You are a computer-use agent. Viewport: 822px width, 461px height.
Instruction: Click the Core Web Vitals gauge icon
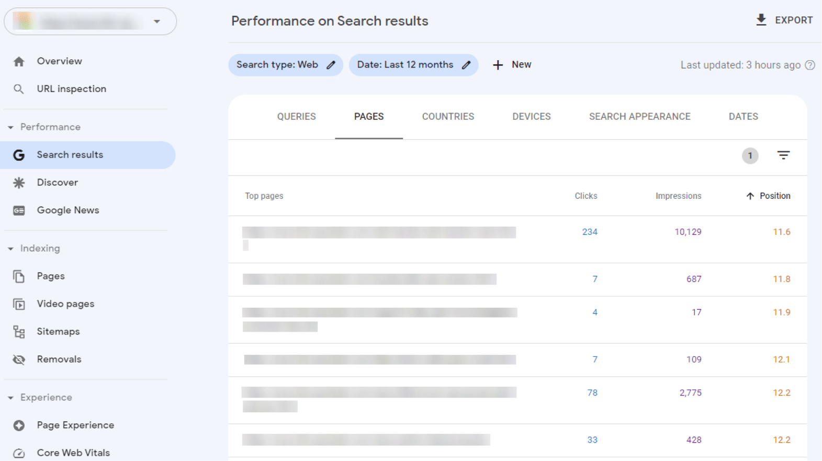[19, 453]
